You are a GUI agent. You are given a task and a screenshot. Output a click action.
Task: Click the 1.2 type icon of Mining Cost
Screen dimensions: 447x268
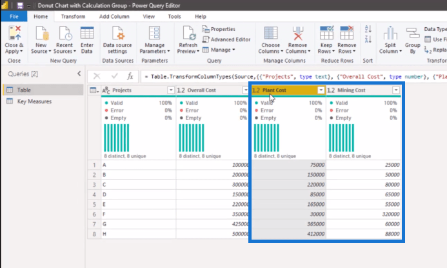coord(331,90)
